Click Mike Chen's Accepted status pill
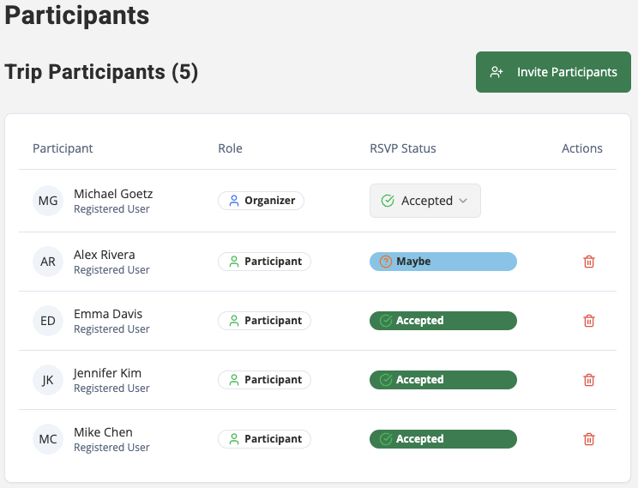638x488 pixels. coord(443,439)
